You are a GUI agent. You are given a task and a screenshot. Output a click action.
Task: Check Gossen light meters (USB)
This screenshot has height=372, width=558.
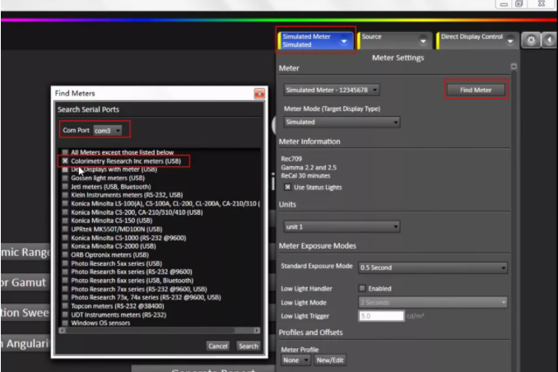tap(65, 178)
